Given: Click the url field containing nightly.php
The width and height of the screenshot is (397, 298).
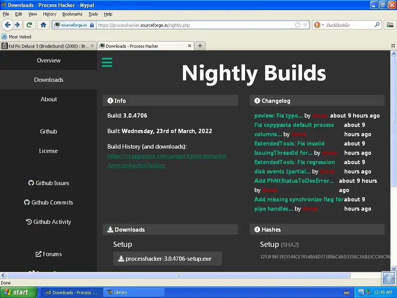Looking at the screenshot, I should (195, 25).
